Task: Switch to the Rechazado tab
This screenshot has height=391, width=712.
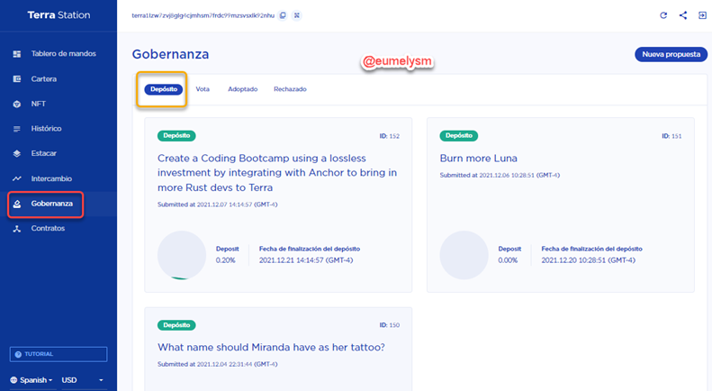Action: pyautogui.click(x=290, y=89)
